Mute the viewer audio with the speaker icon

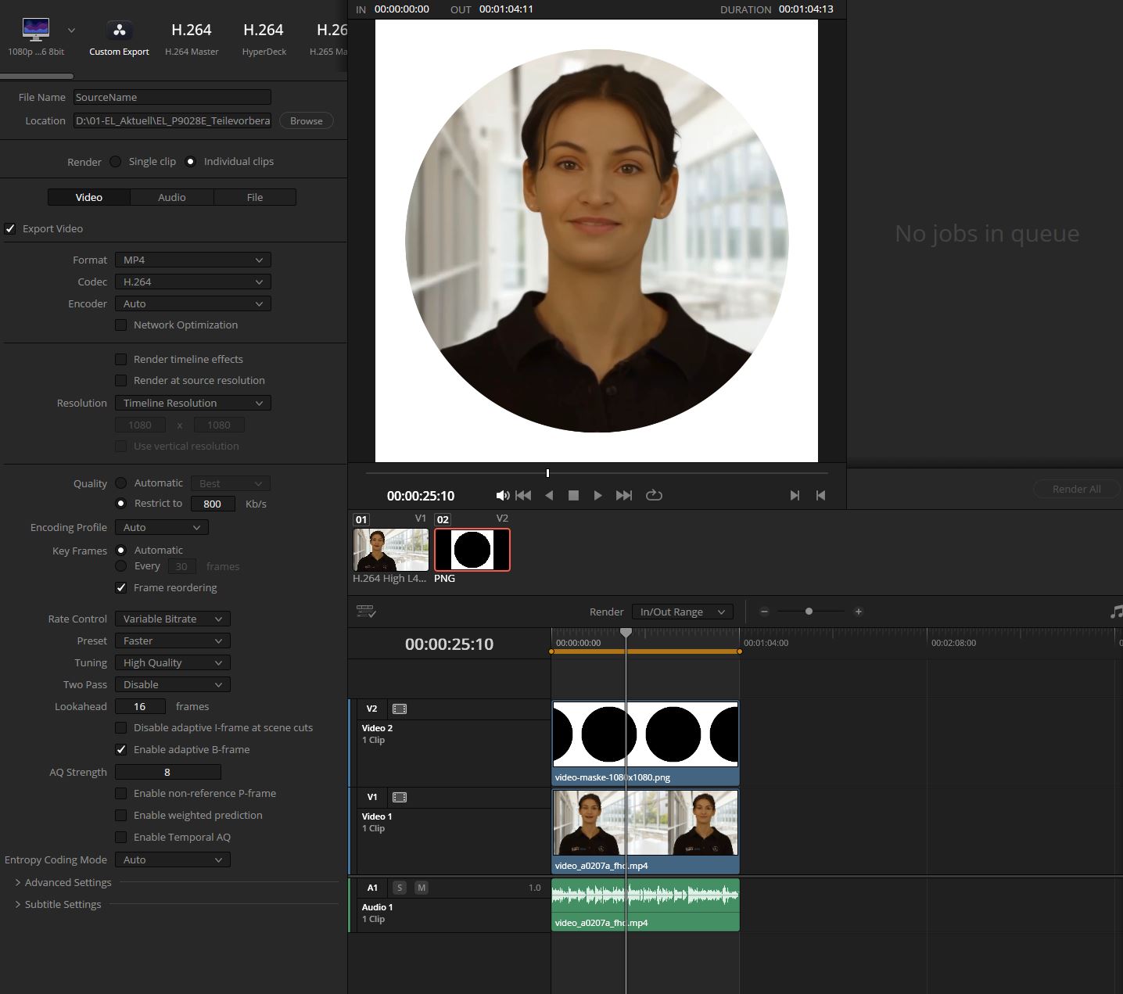coord(503,495)
